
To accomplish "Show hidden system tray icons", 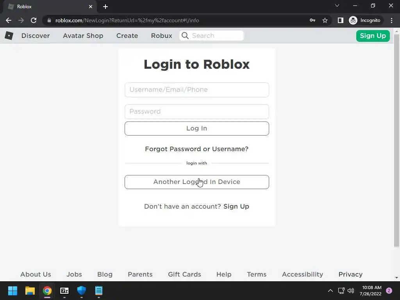I will click(x=330, y=291).
